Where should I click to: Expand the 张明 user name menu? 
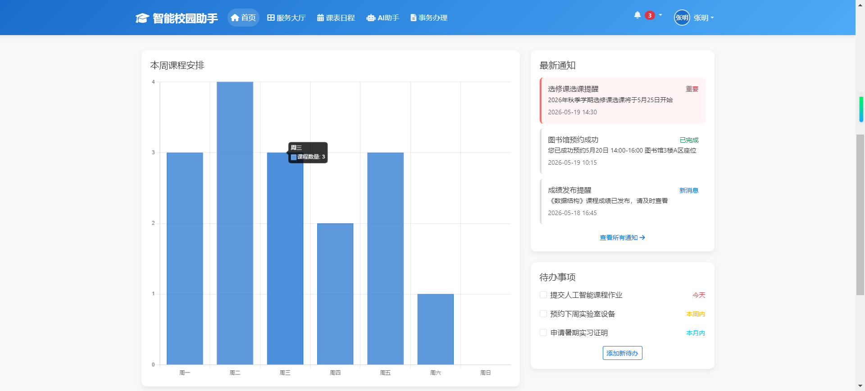pos(704,18)
